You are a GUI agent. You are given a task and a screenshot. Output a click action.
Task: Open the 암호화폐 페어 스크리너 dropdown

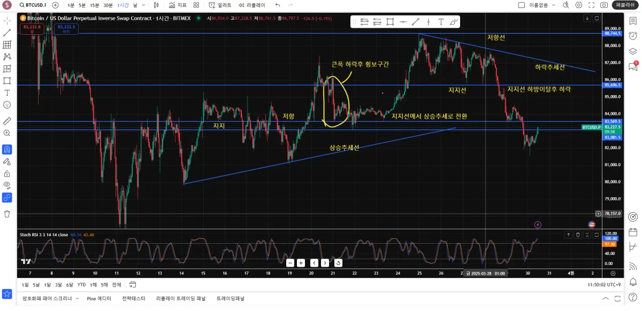point(50,299)
